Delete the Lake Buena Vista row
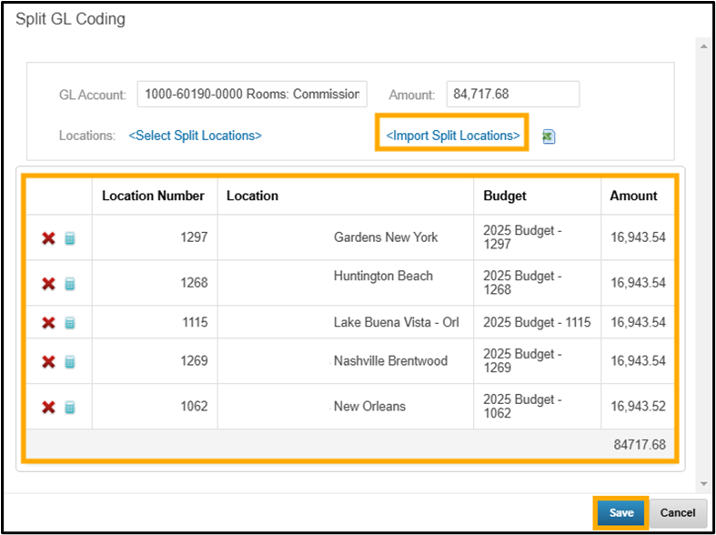The width and height of the screenshot is (716, 535). click(x=49, y=323)
